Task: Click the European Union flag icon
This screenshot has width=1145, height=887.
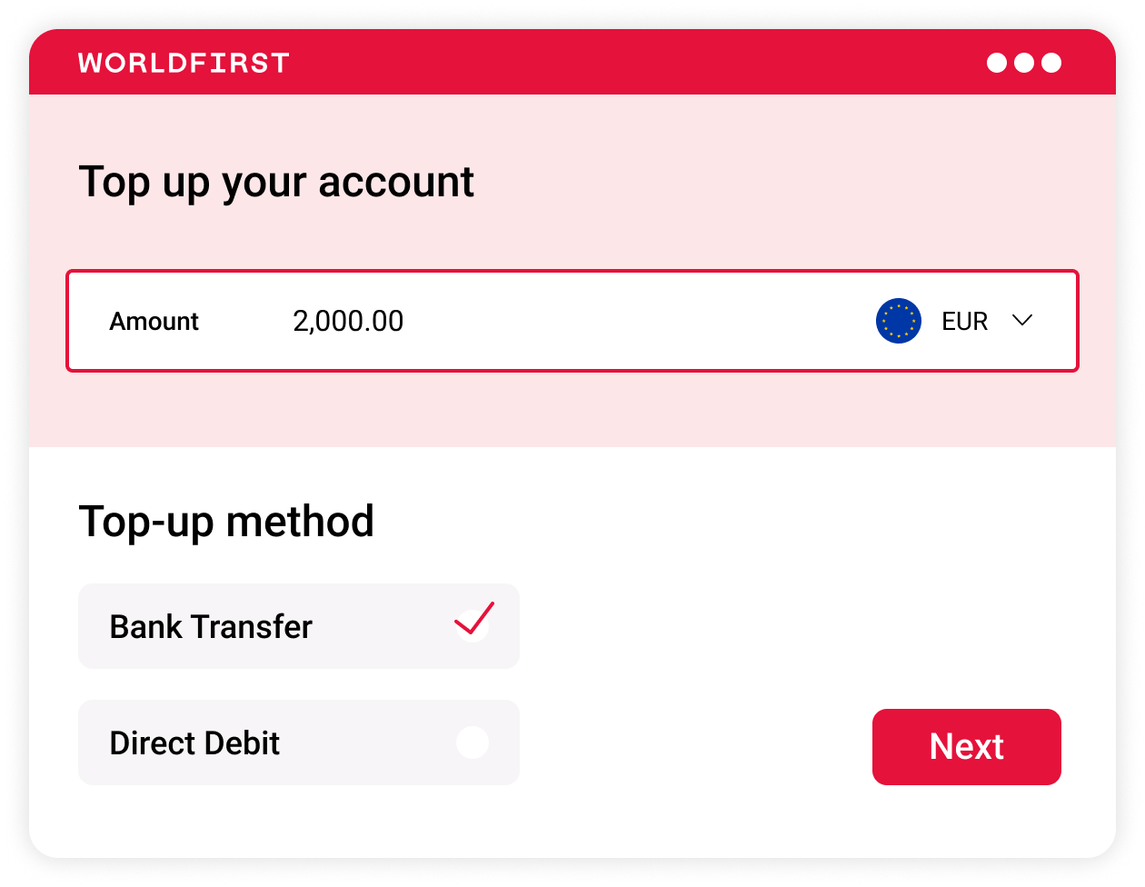Action: [899, 321]
